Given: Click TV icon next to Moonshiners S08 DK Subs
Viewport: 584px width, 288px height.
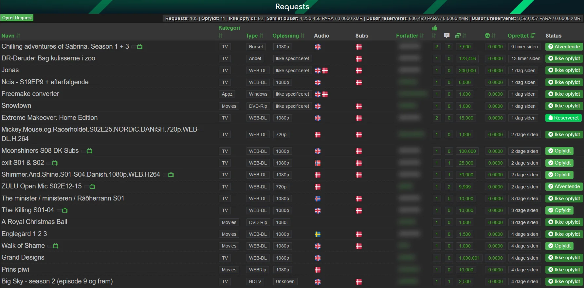Looking at the screenshot, I should point(89,151).
